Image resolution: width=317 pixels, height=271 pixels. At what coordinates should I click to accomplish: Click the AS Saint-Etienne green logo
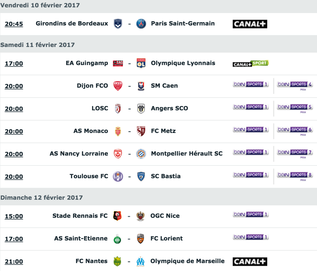pos(117,239)
